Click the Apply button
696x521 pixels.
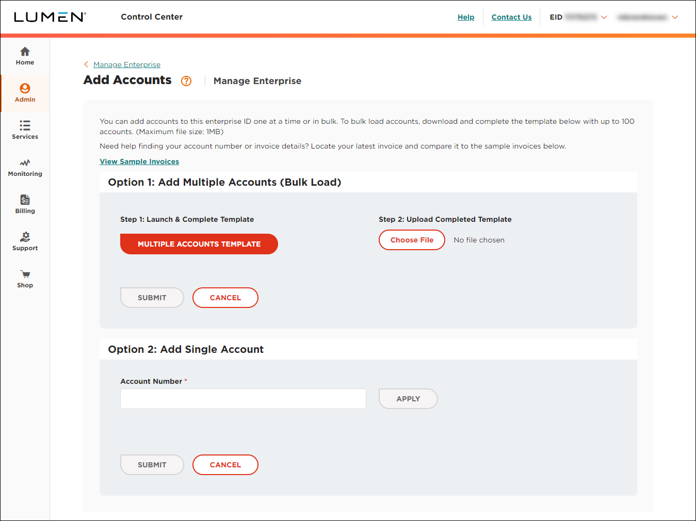point(408,399)
